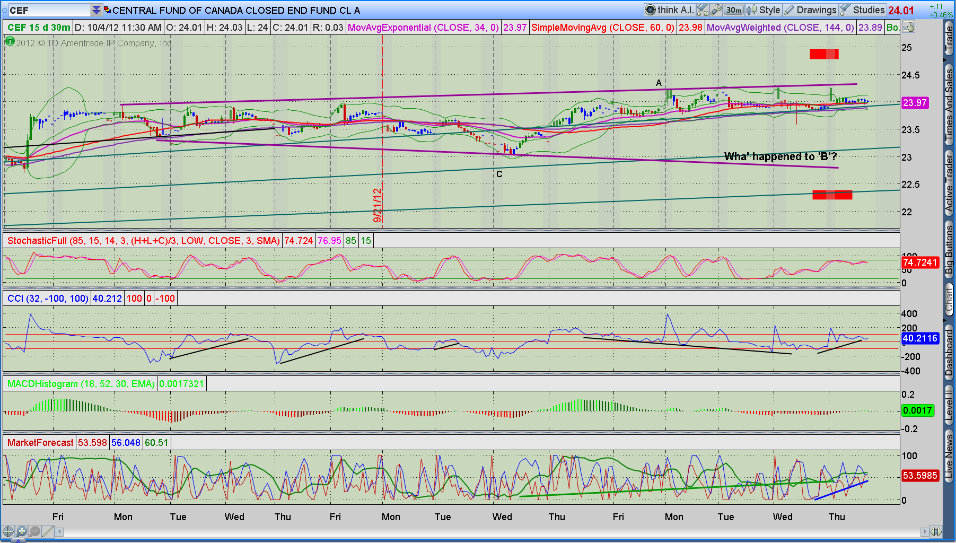The image size is (956, 543).
Task: Select the trendline drawing tool
Action: click(x=48, y=531)
